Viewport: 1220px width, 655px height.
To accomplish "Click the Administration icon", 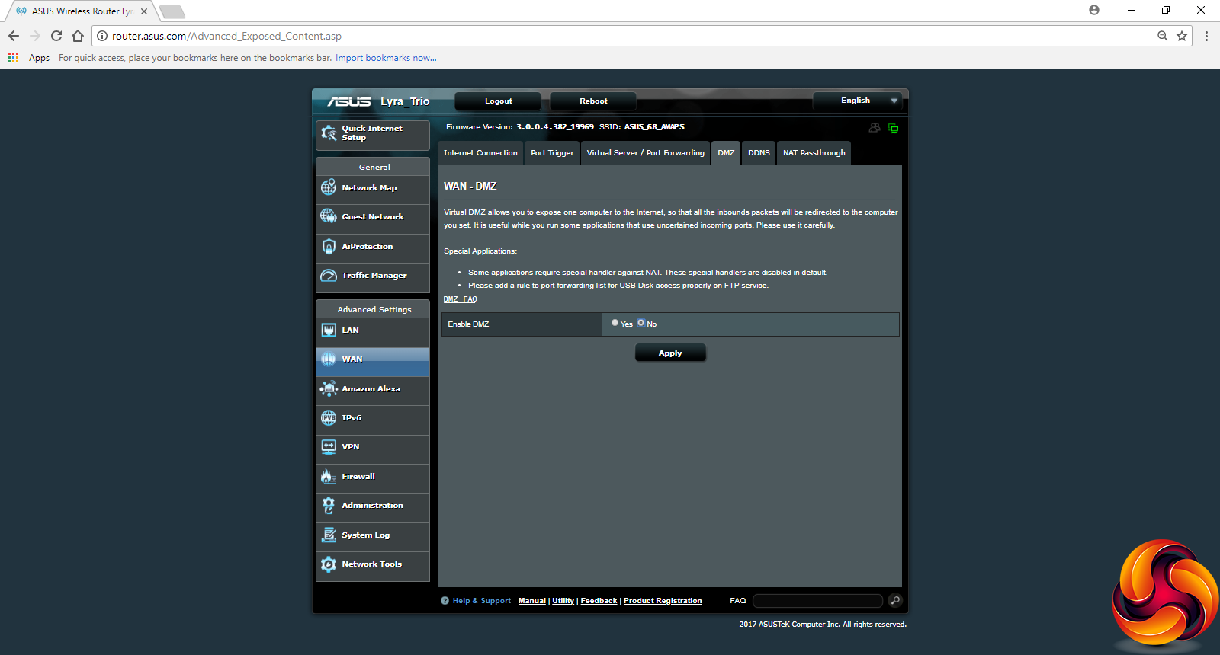I will coord(329,505).
